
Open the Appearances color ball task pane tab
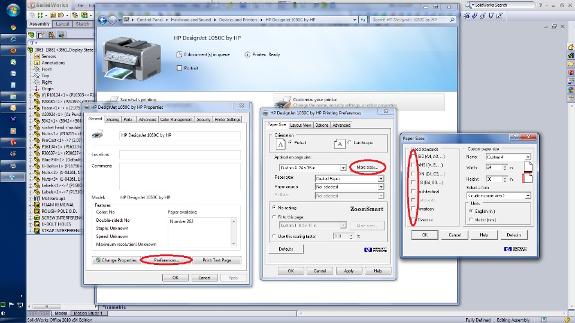(571, 89)
